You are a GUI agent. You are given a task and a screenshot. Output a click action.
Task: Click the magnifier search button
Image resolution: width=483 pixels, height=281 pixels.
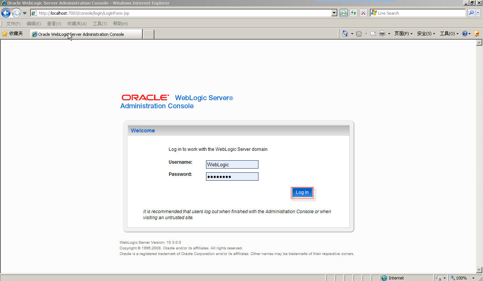471,13
